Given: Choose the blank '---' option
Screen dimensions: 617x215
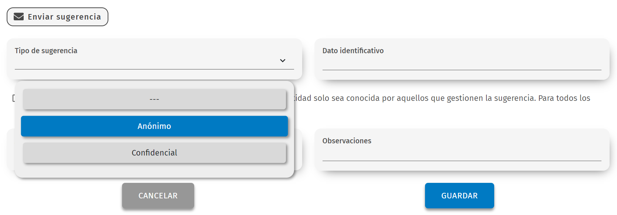Looking at the screenshot, I should [x=154, y=99].
